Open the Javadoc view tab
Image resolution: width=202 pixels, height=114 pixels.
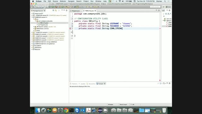(x=82, y=84)
